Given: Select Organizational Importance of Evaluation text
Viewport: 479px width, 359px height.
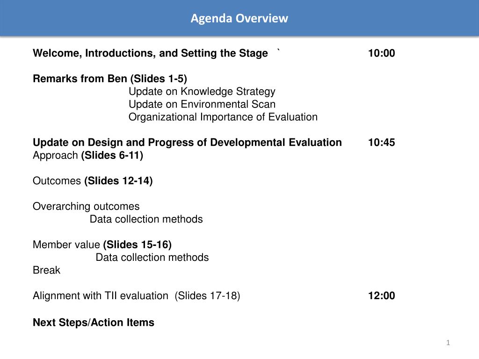Looking at the screenshot, I should pos(223,117).
